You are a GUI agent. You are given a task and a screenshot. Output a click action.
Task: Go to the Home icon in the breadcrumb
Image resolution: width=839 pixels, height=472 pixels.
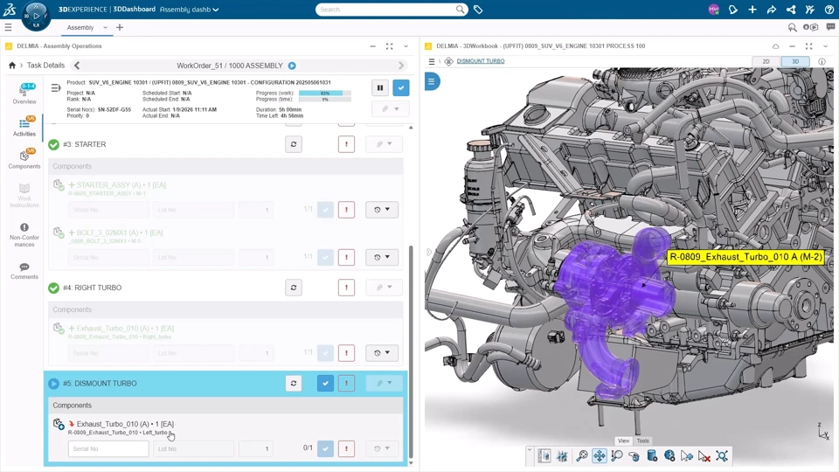pyautogui.click(x=11, y=66)
